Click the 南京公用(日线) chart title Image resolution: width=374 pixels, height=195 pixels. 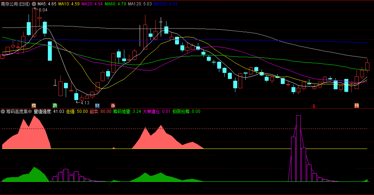[x=15, y=4]
